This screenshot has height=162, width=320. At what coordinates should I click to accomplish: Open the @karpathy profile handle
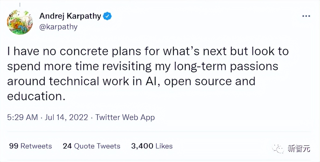tap(59, 27)
